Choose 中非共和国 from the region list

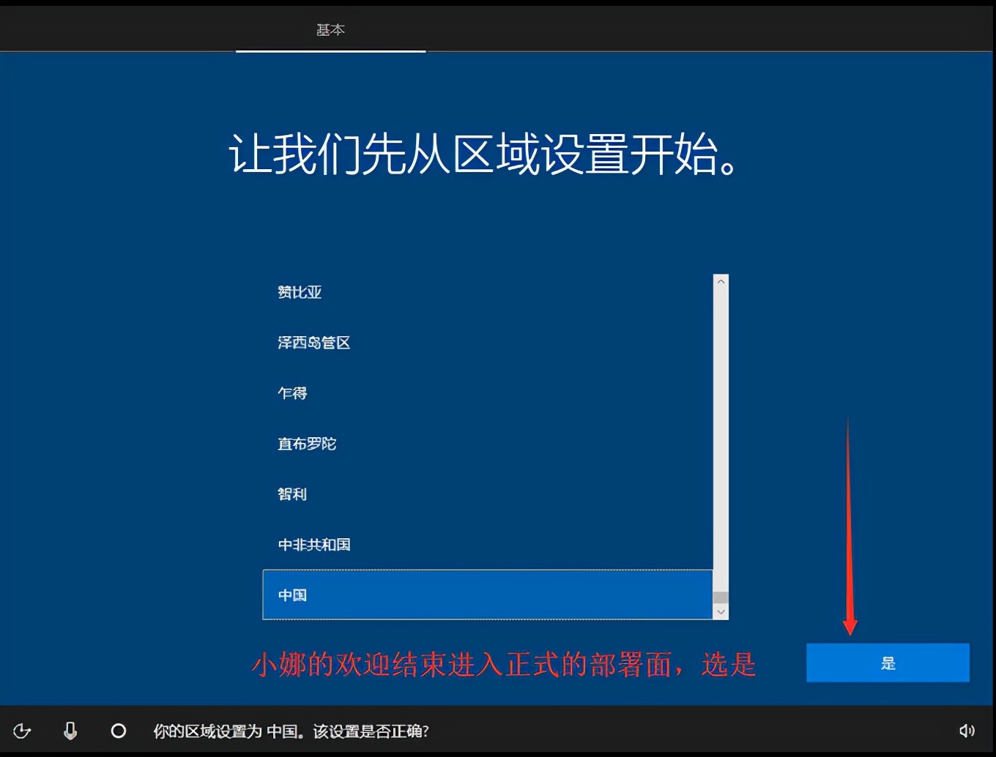(x=315, y=545)
